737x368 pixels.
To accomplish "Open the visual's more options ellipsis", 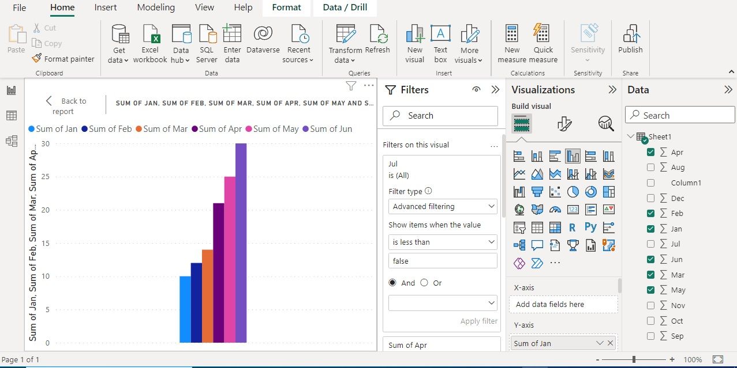I will 369,86.
